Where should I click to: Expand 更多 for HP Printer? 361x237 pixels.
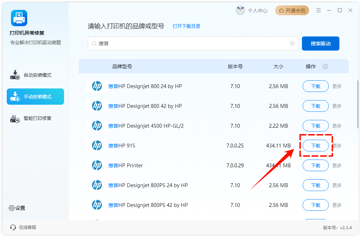(337, 166)
